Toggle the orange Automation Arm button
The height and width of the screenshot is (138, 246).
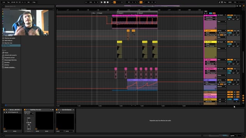coord(115,2)
